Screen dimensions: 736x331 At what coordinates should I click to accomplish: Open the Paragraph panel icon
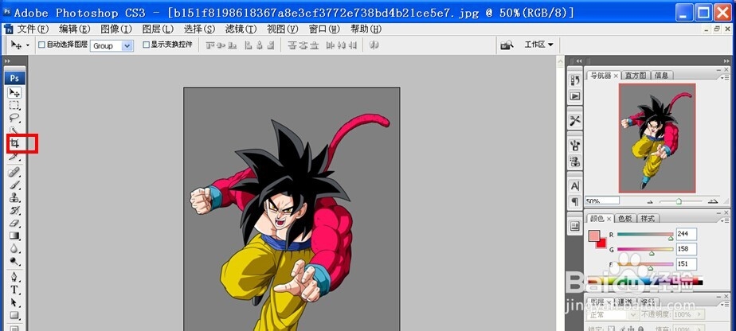[575, 201]
